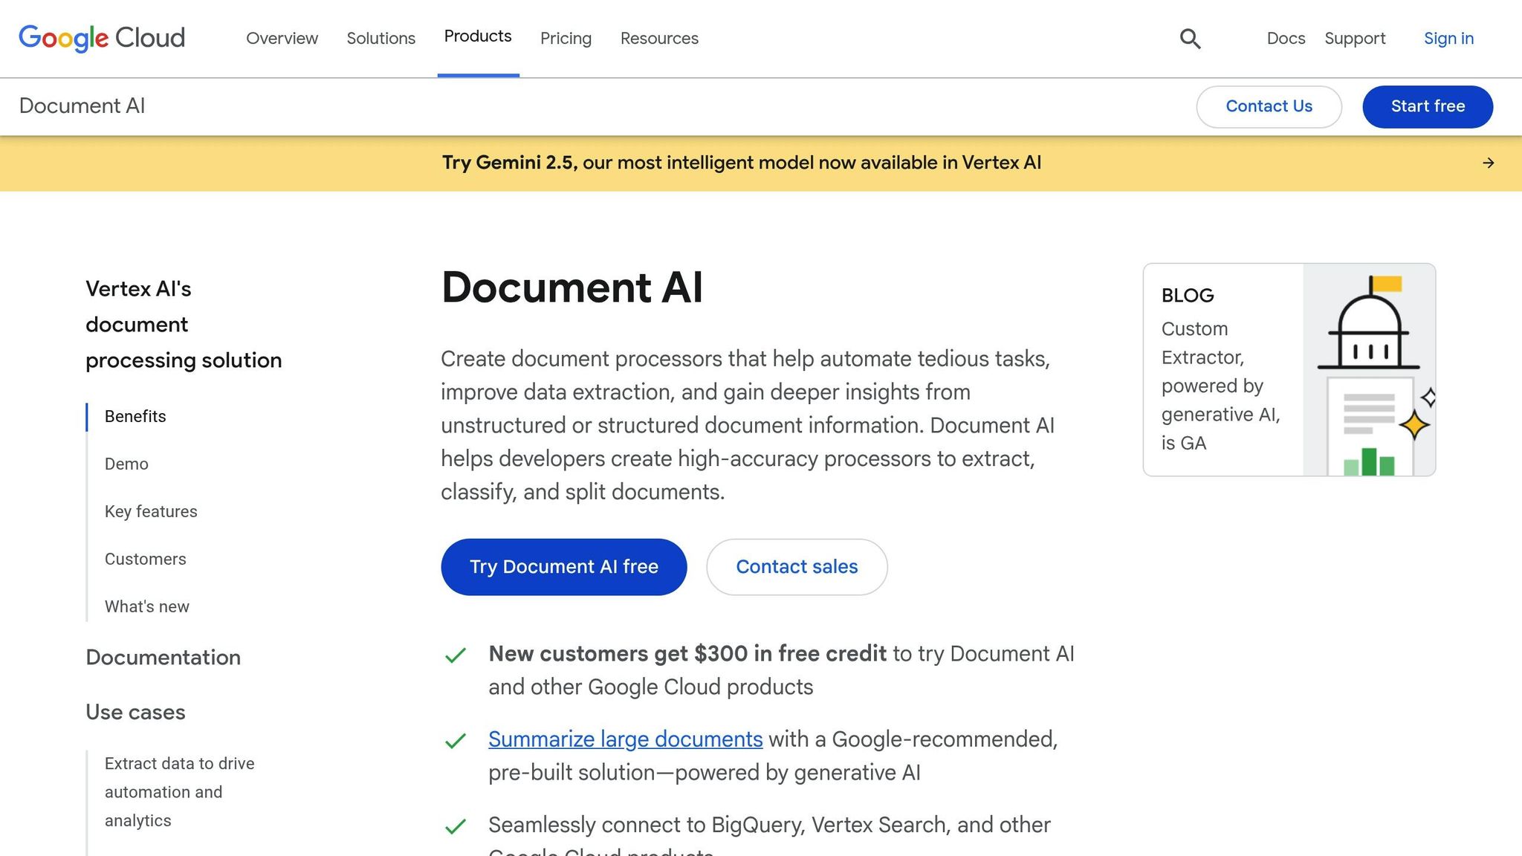Open Docs link in header
The image size is (1522, 856).
1286,39
